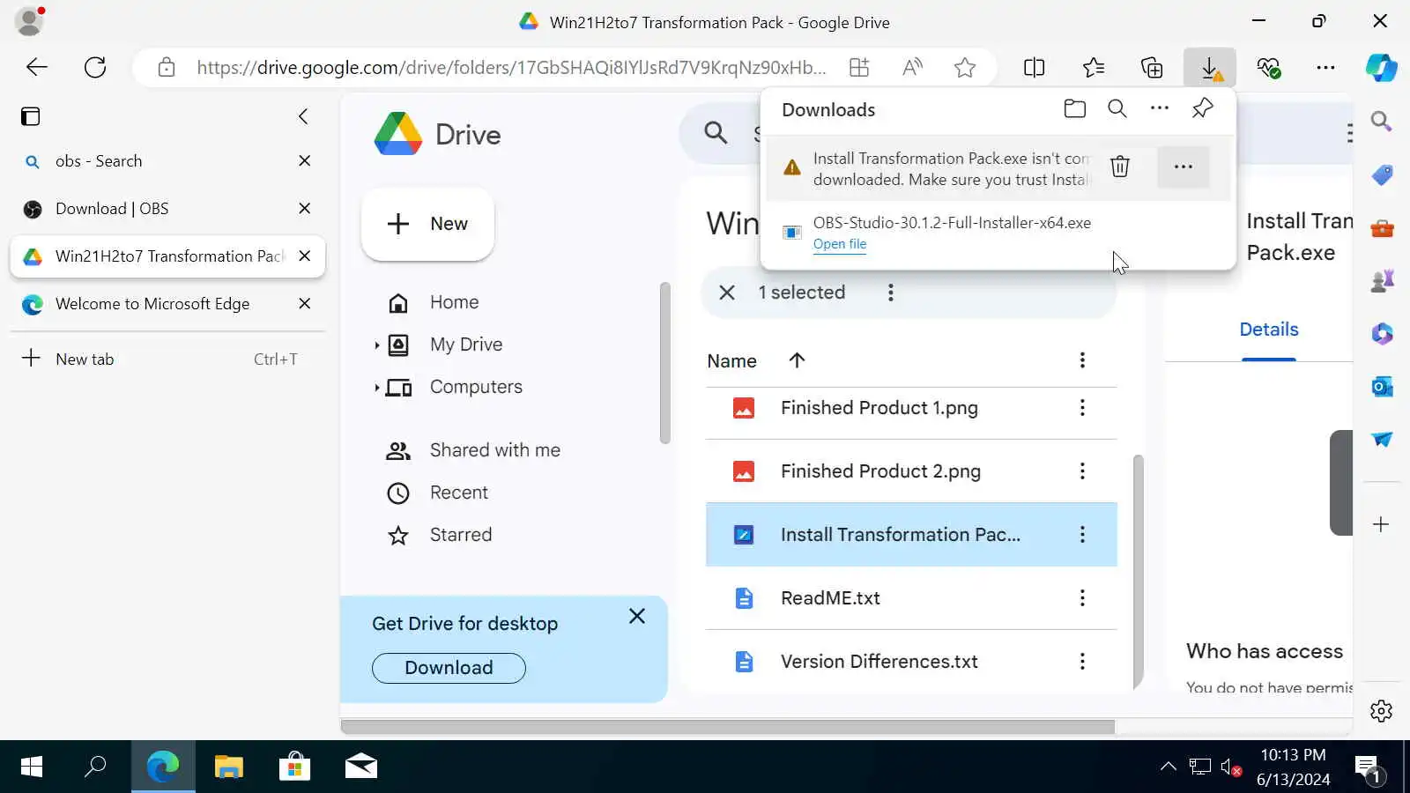Switch to the Details tab
Screen dimensions: 1410x793
click(x=1269, y=330)
